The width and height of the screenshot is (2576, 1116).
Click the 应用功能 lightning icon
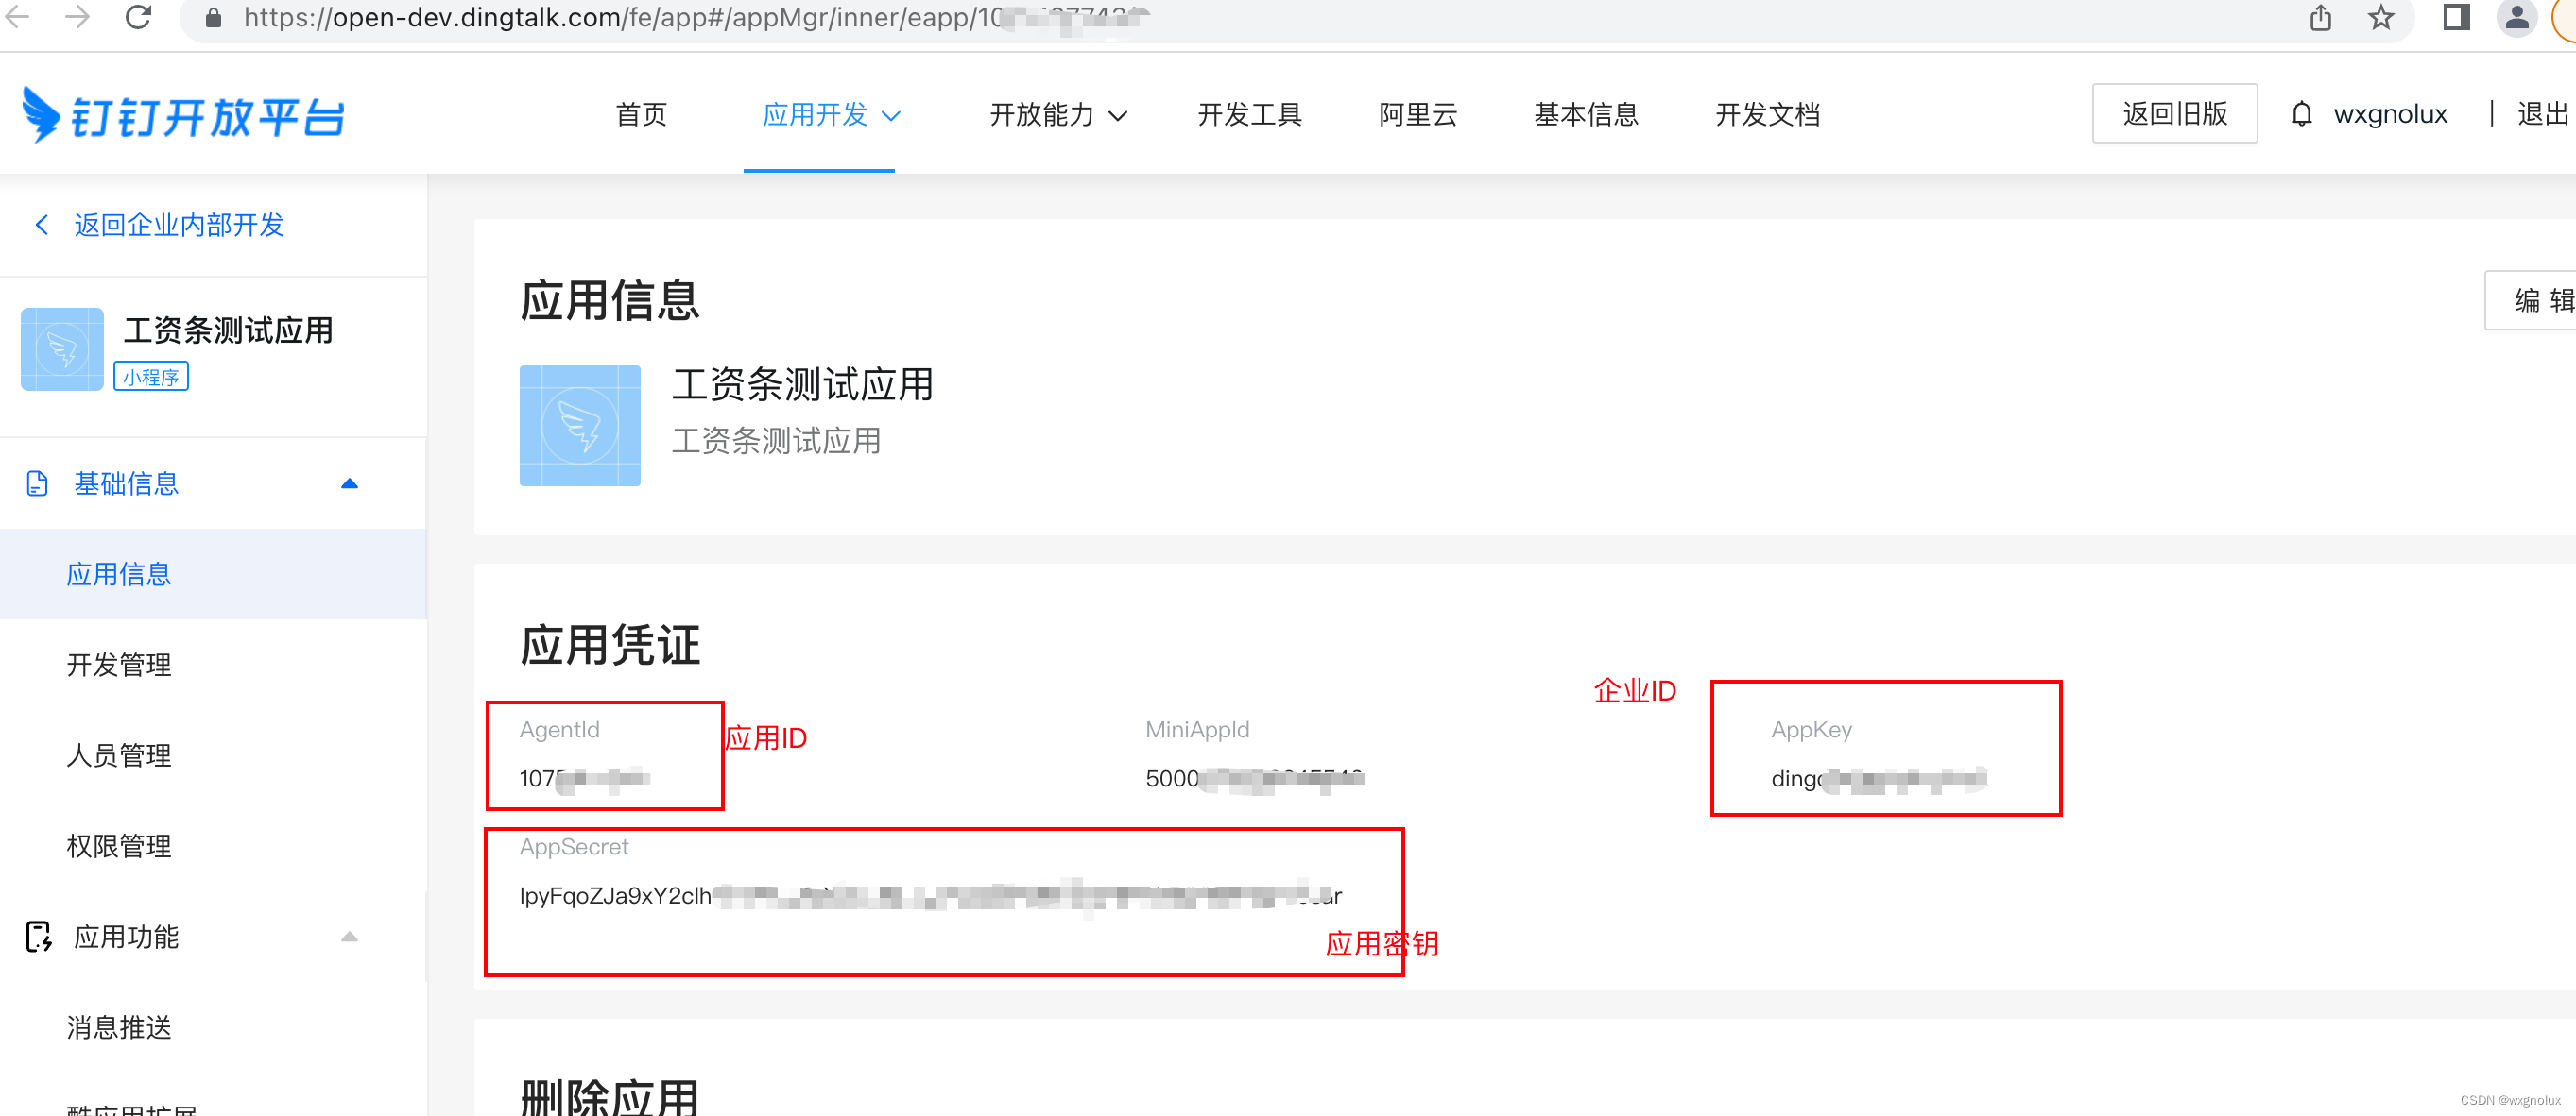38,937
